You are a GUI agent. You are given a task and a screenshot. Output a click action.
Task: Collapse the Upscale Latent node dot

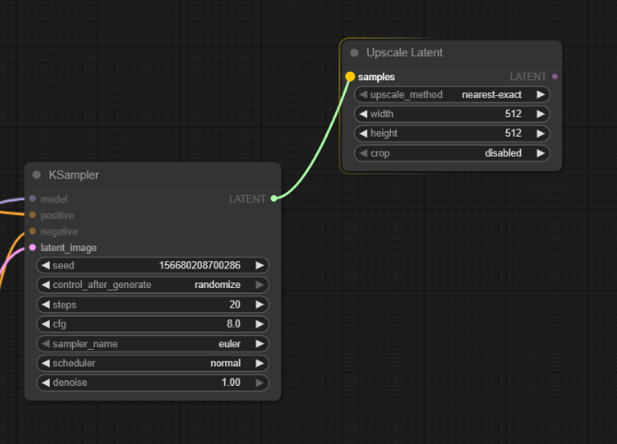[354, 54]
